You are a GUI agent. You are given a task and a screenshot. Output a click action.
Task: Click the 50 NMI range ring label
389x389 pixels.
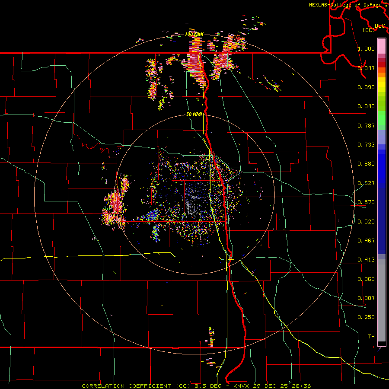[x=194, y=115]
